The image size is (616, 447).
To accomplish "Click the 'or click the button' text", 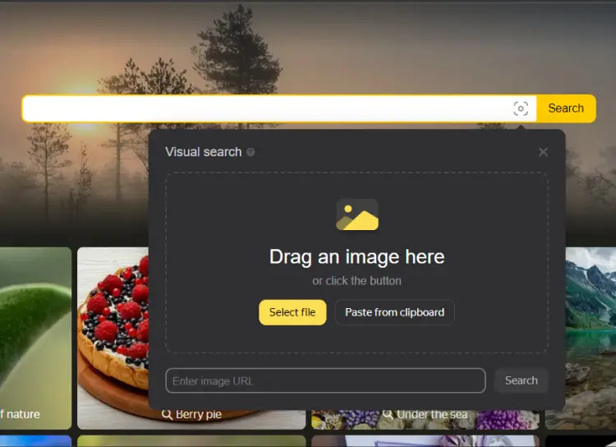I will 356,281.
